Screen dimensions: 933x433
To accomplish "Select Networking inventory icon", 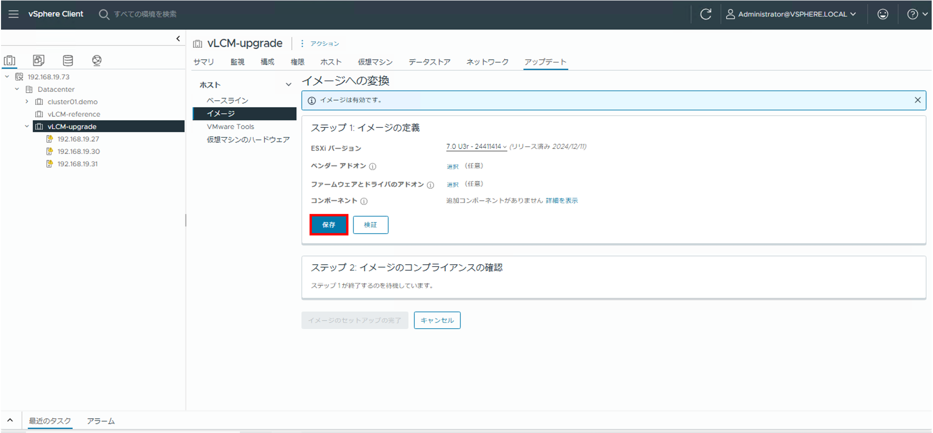I will tap(97, 60).
